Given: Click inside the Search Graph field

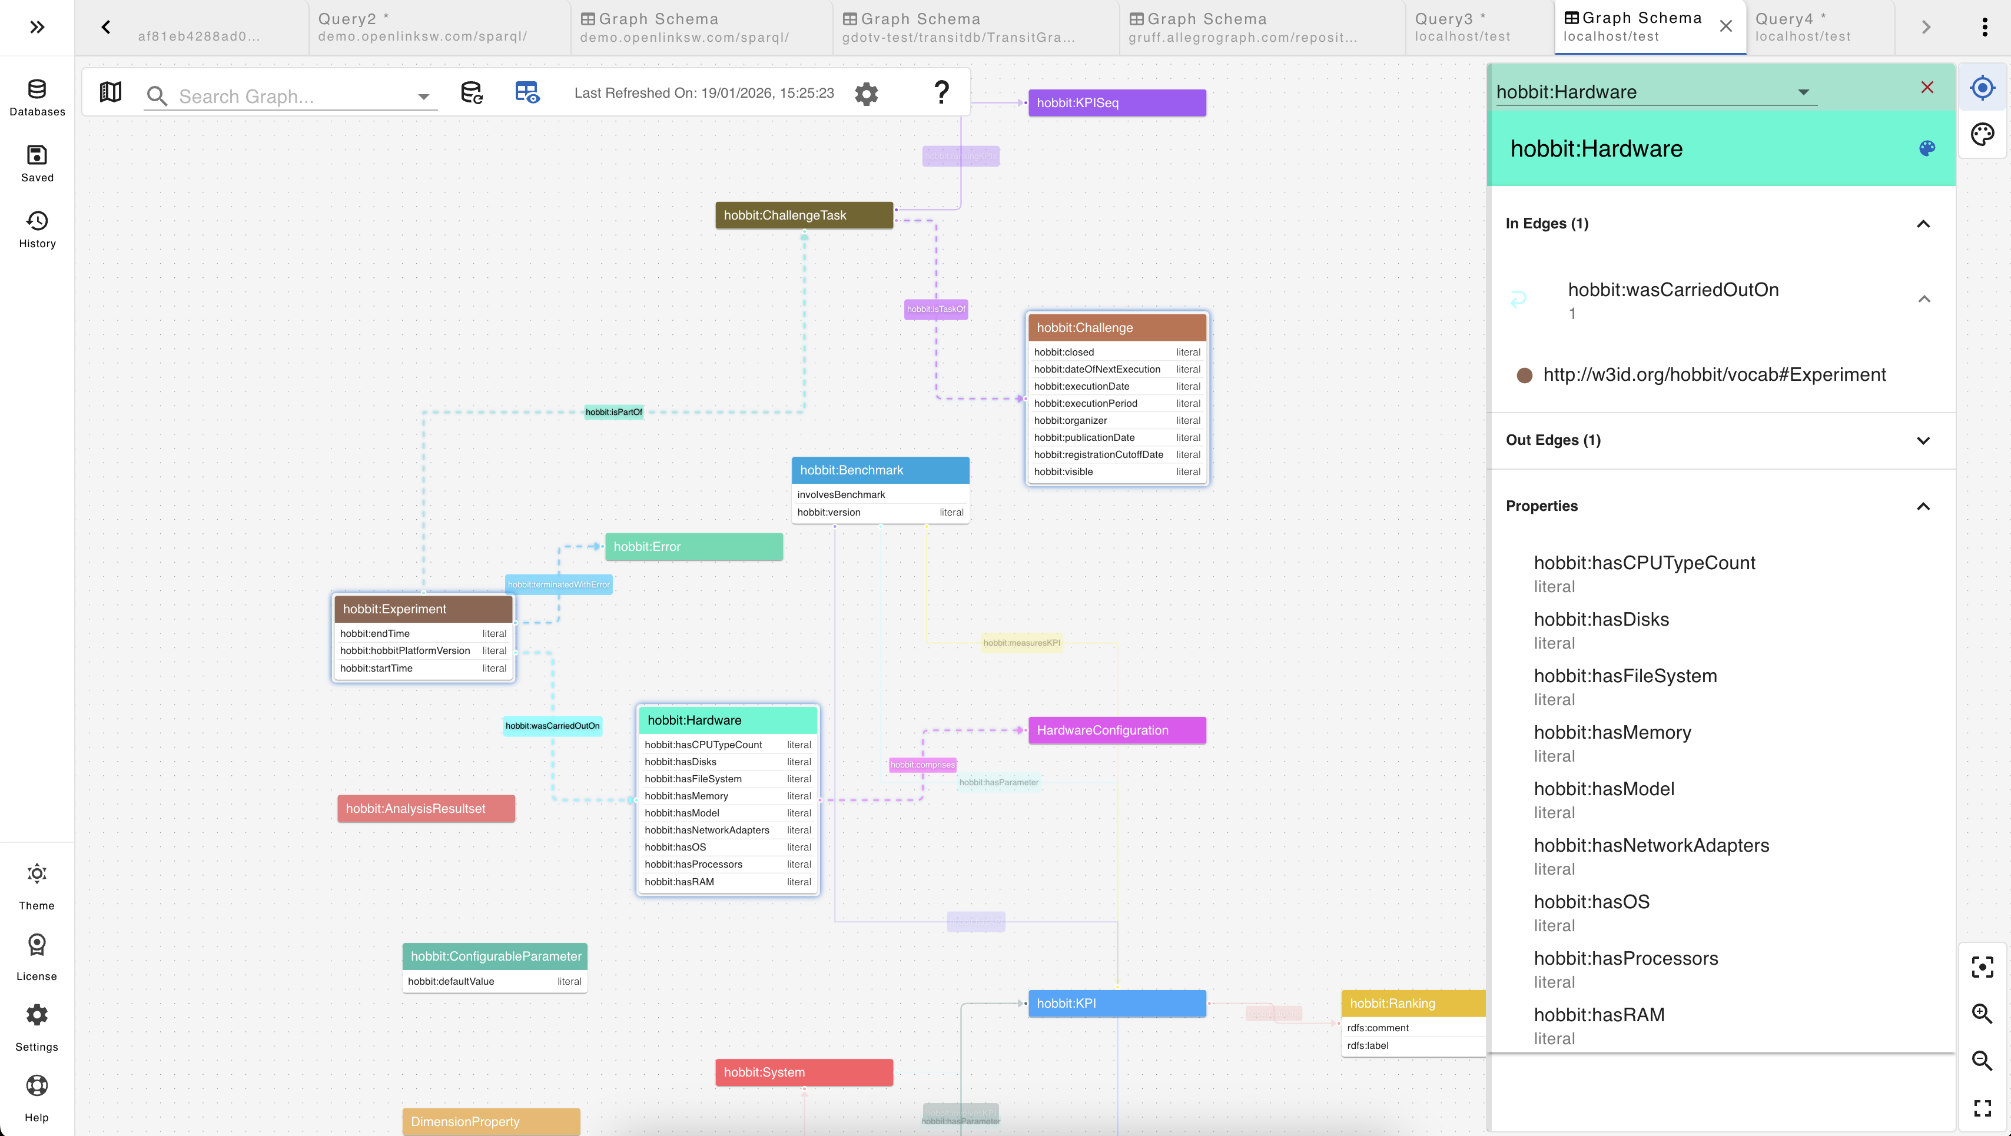Looking at the screenshot, I should (289, 96).
